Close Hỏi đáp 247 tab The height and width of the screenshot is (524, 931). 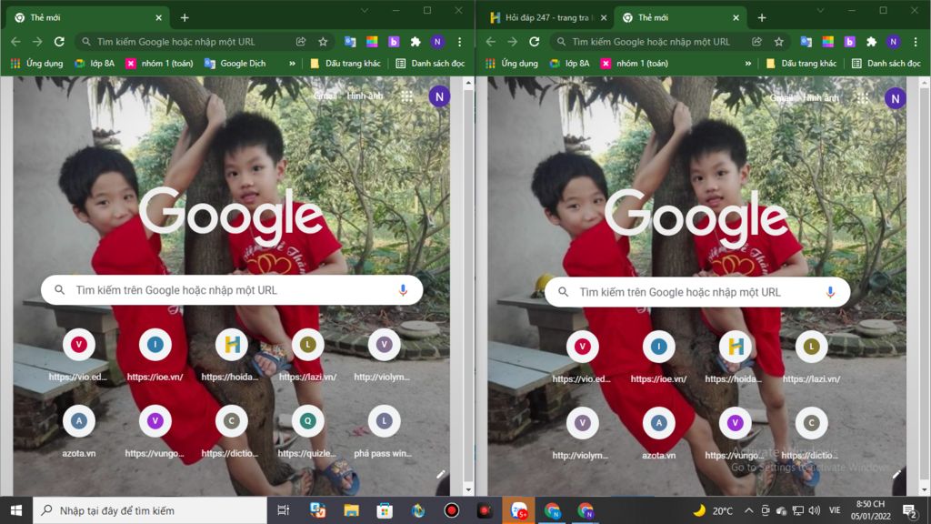point(604,18)
